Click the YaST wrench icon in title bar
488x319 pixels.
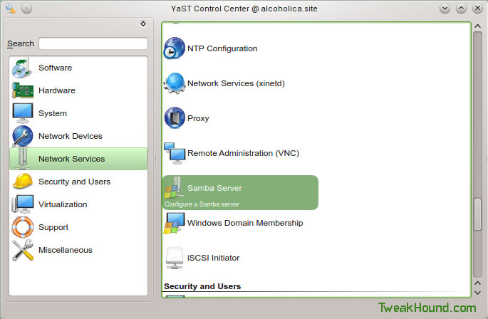[10, 9]
